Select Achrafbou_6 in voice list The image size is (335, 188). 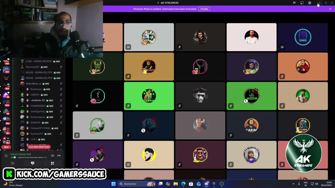coord(41,84)
